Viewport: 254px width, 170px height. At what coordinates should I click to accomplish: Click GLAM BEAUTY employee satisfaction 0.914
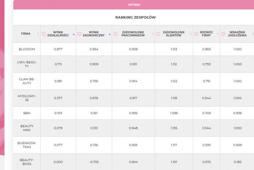point(133,81)
